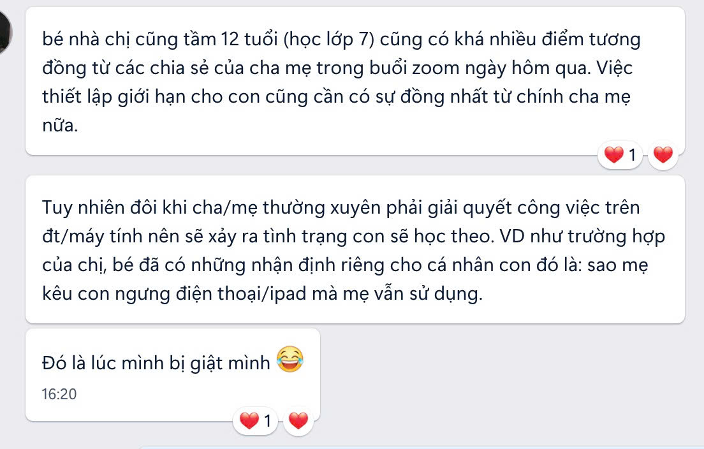Viewport: 704px width, 449px height.
Task: View heart reaction count under 'giật mình' message
Action: pyautogui.click(x=255, y=421)
